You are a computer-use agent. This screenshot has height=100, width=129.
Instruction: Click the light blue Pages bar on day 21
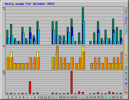point(84,33)
